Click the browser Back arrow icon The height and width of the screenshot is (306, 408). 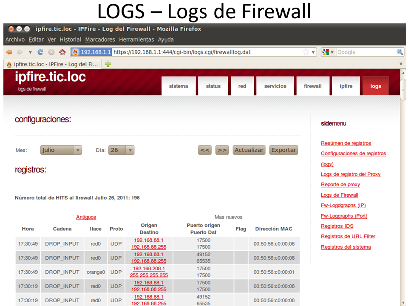pyautogui.click(x=9, y=52)
